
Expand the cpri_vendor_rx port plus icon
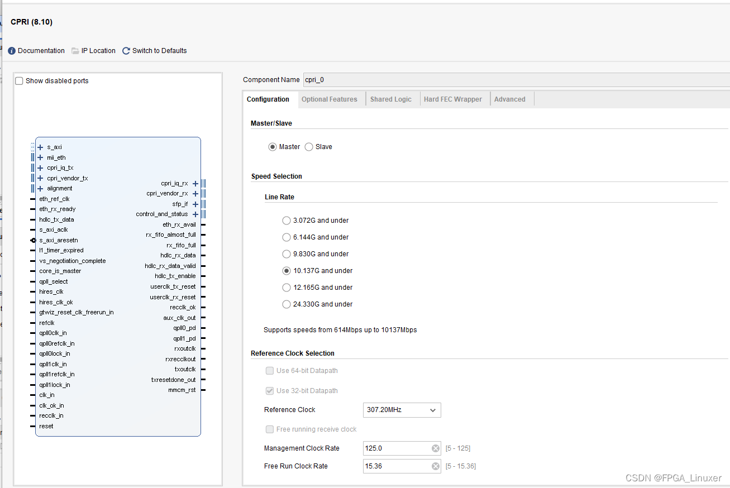tap(195, 194)
